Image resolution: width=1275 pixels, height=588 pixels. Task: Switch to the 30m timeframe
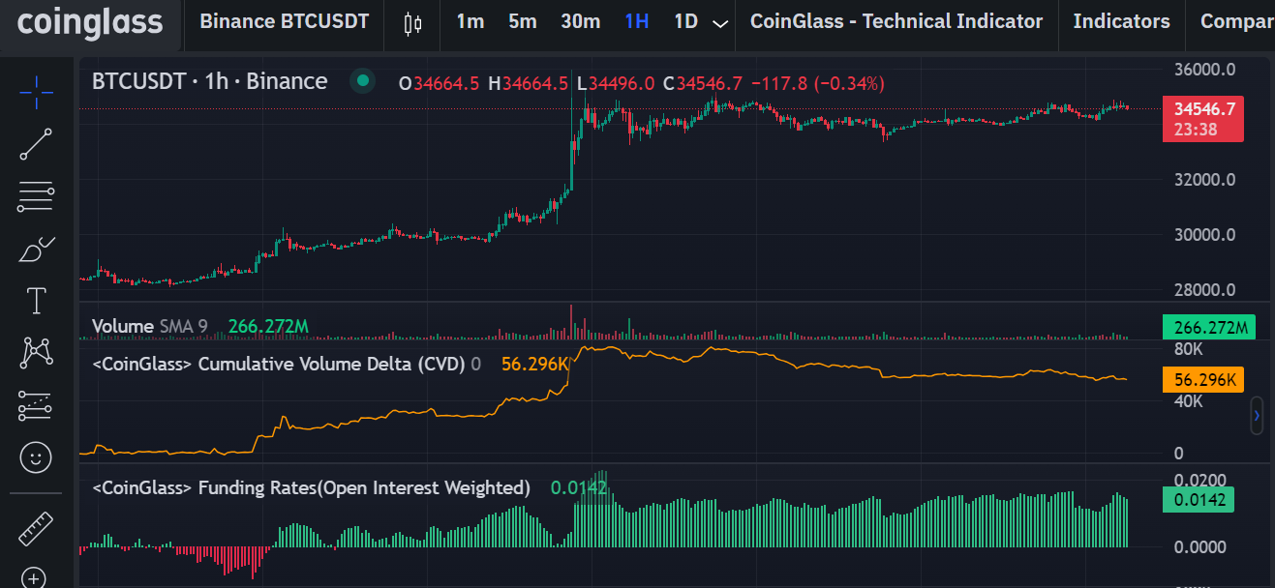pyautogui.click(x=581, y=21)
